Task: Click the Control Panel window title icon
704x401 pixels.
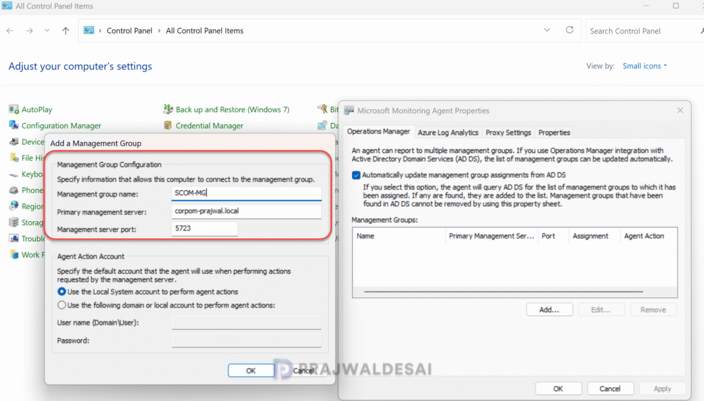Action: click(x=7, y=5)
